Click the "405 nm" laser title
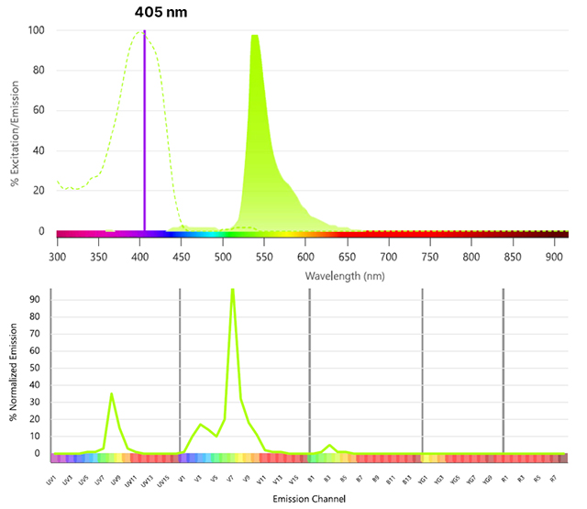Viewport: 587px width, 509px height. (161, 12)
